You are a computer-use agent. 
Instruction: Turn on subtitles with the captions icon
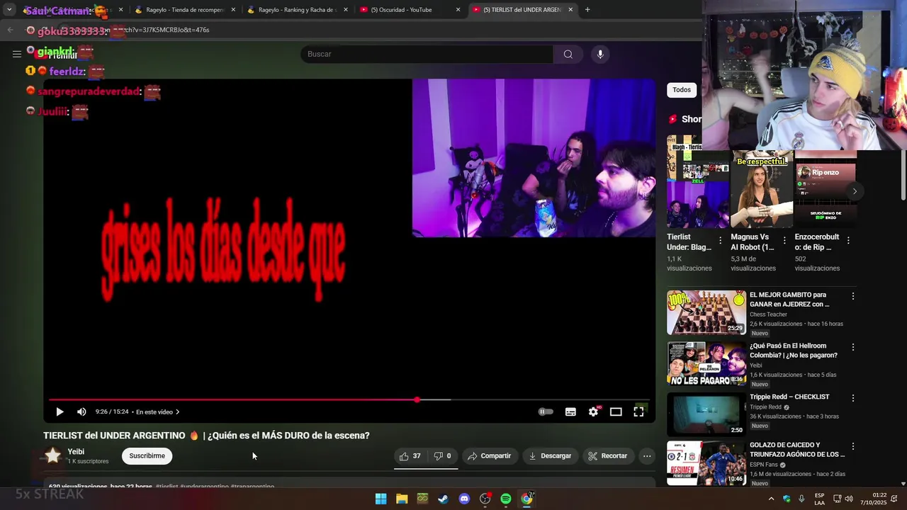(570, 412)
